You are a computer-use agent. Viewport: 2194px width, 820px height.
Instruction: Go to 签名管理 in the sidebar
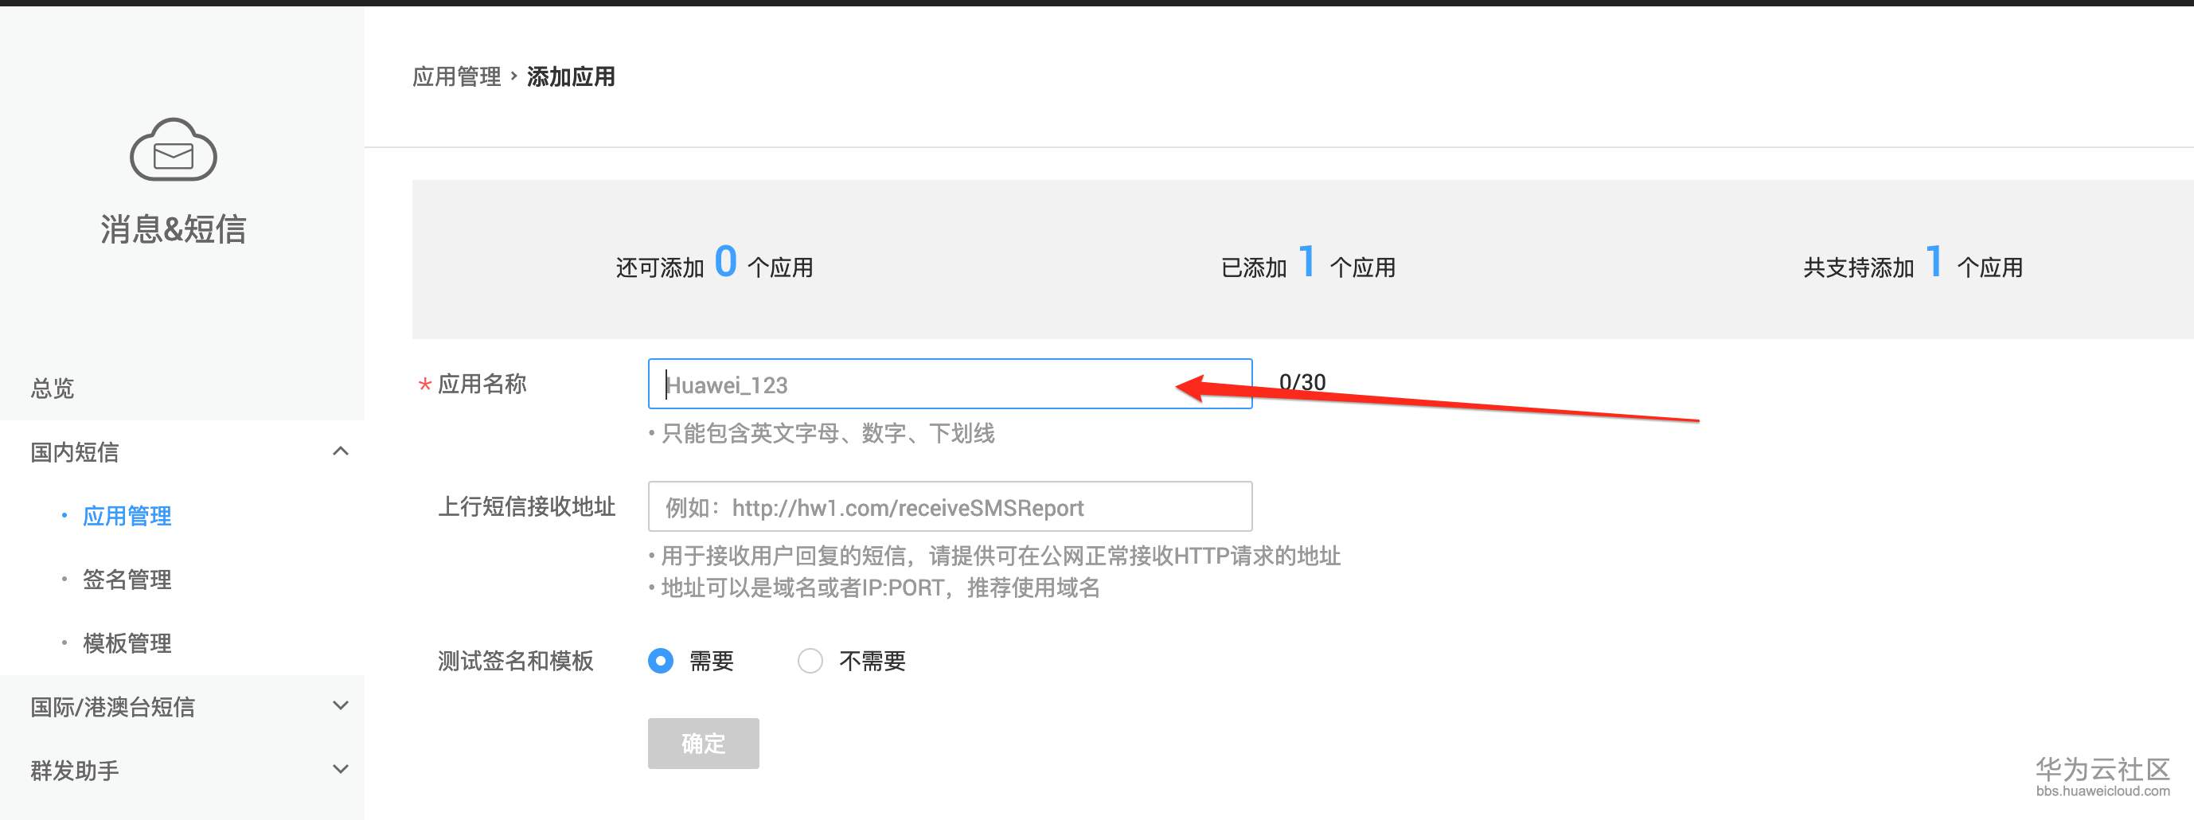pos(127,580)
